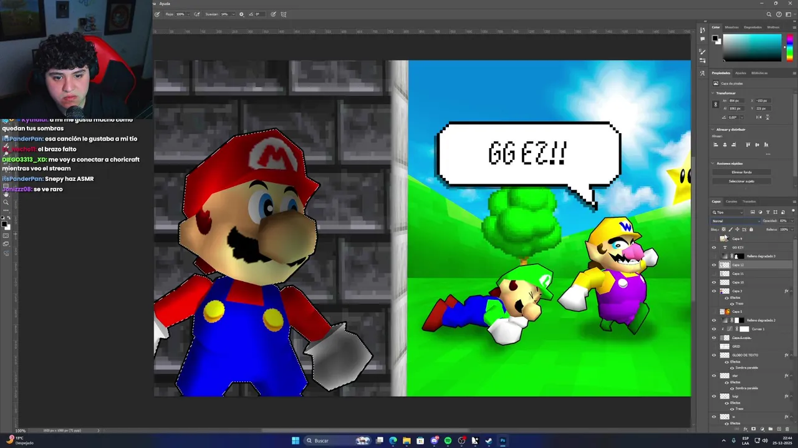Click the flip vertical icon in Properties
This screenshot has height=448, width=798.
767,117
